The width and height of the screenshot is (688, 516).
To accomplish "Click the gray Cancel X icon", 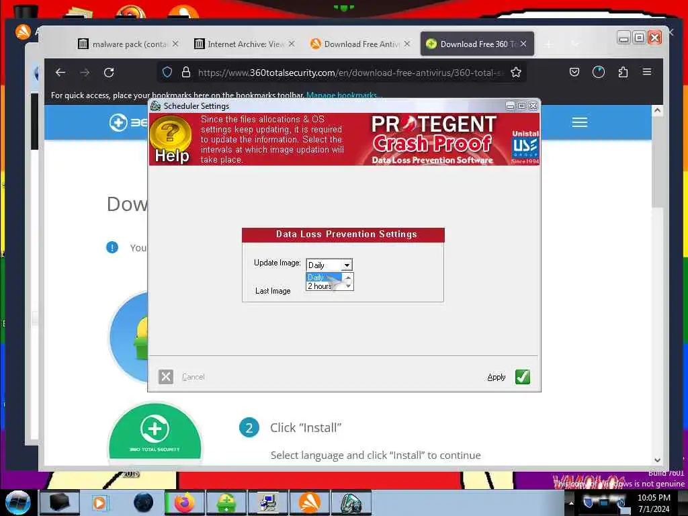I will [166, 377].
